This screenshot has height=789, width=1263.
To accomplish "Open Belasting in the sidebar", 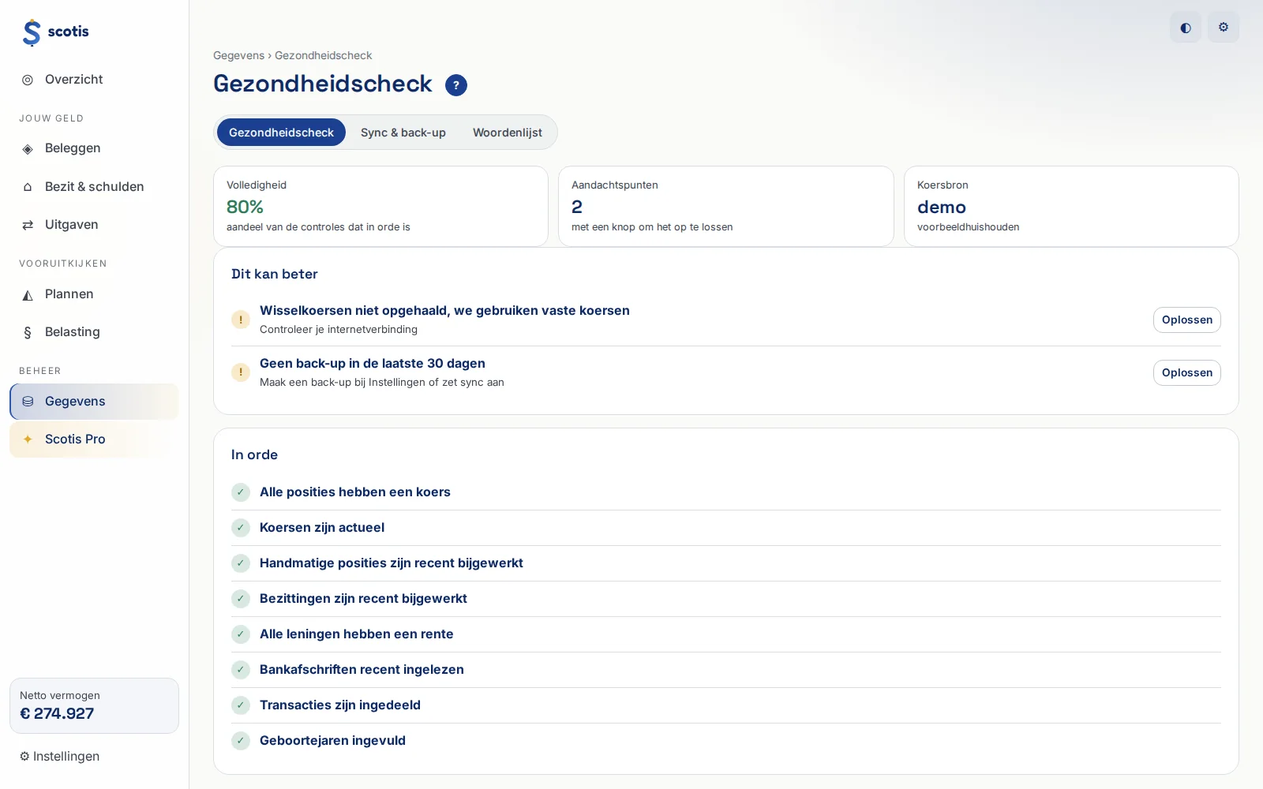I will [94, 332].
